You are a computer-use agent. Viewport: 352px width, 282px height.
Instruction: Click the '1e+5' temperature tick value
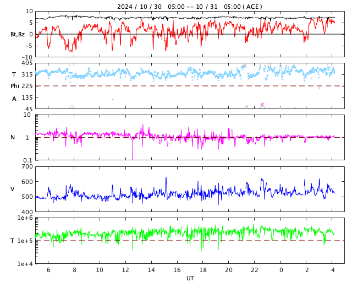(25, 241)
